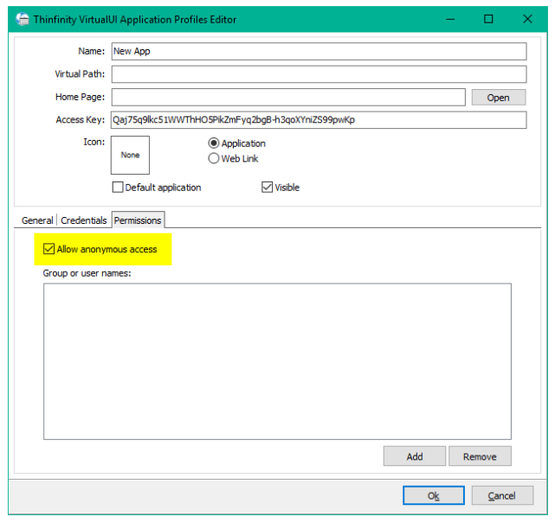Image resolution: width=555 pixels, height=523 pixels.
Task: Confirm with the Ok button
Action: (433, 495)
